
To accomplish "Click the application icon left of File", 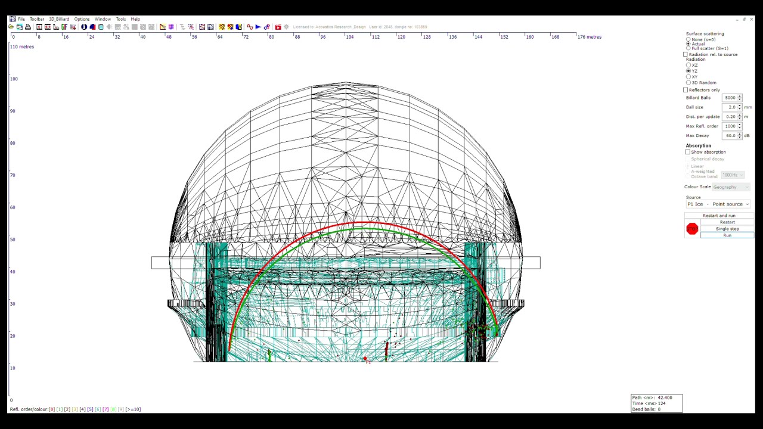I will tap(12, 19).
